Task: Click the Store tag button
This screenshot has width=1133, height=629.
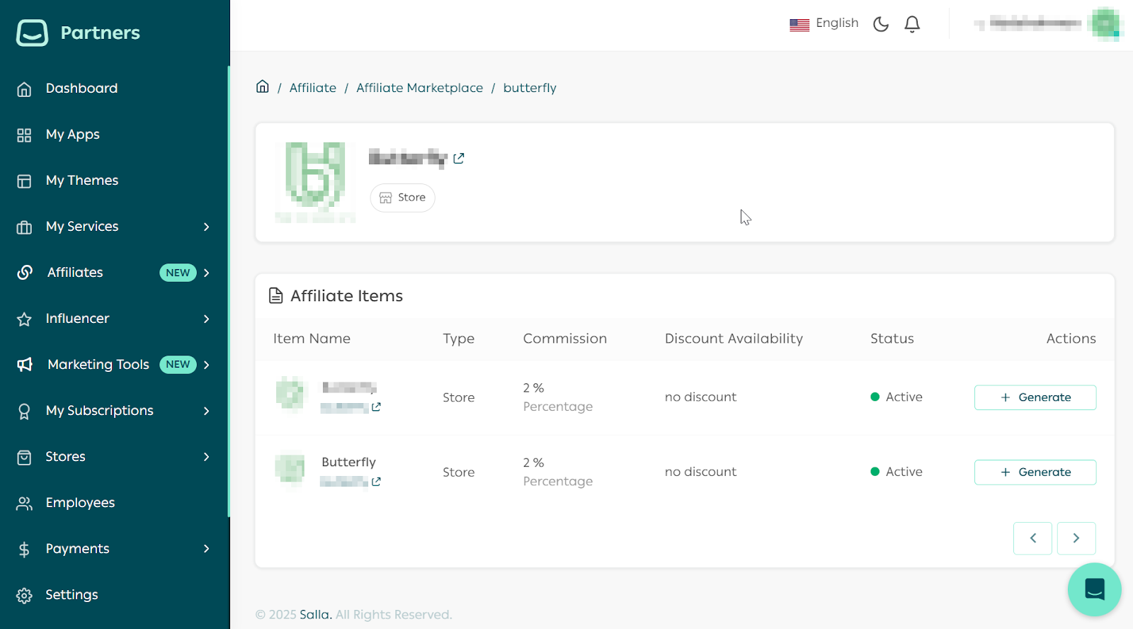Action: [402, 198]
